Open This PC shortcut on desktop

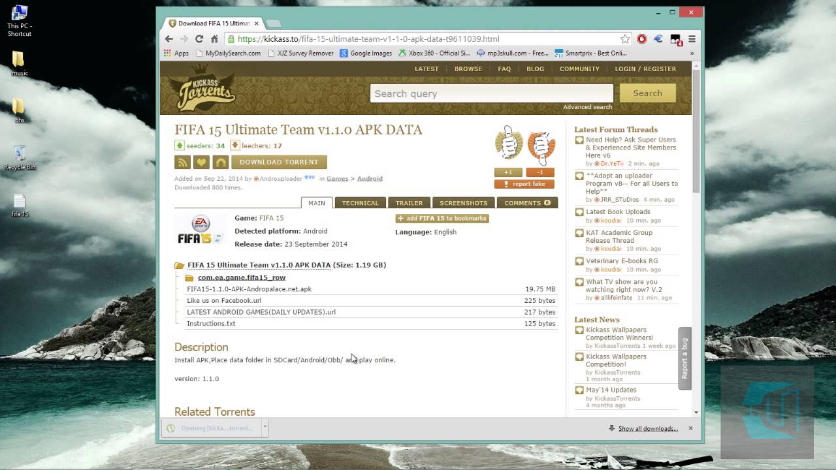pyautogui.click(x=20, y=21)
